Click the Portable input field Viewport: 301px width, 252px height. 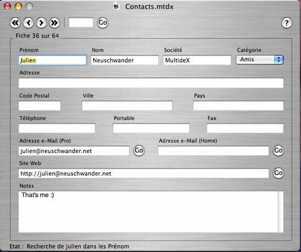151,128
